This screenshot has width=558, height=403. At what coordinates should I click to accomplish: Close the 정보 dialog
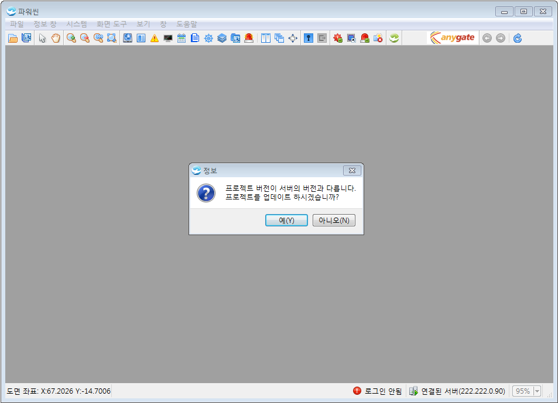[352, 171]
